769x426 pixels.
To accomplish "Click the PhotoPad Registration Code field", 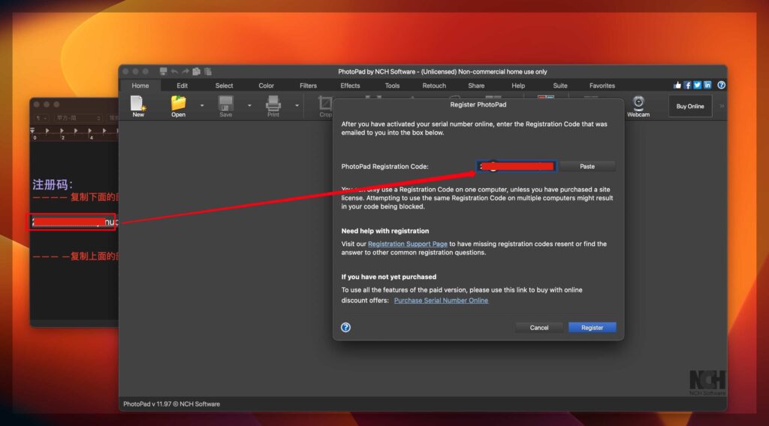I will (516, 166).
